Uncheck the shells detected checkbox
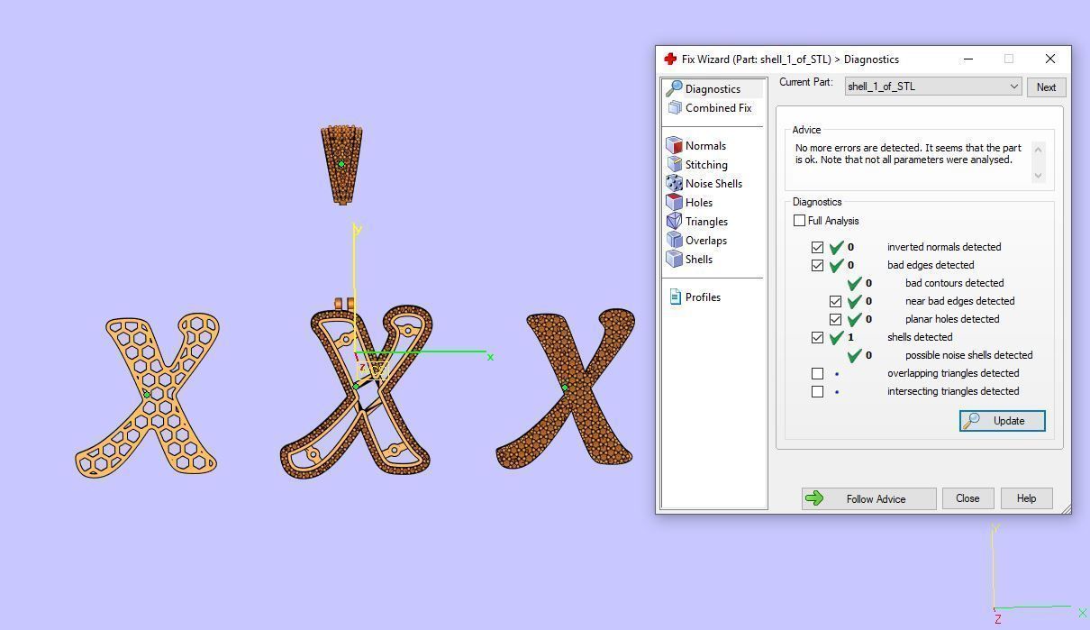The width and height of the screenshot is (1090, 630). coord(817,337)
